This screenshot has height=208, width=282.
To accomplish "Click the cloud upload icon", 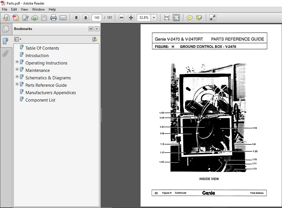I will 35,18.
